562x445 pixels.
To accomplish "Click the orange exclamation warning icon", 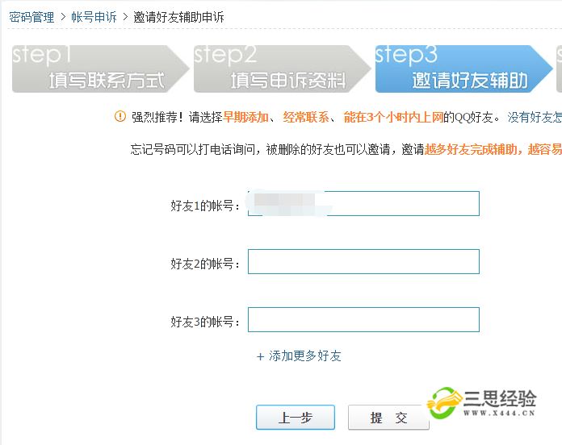I will point(120,116).
